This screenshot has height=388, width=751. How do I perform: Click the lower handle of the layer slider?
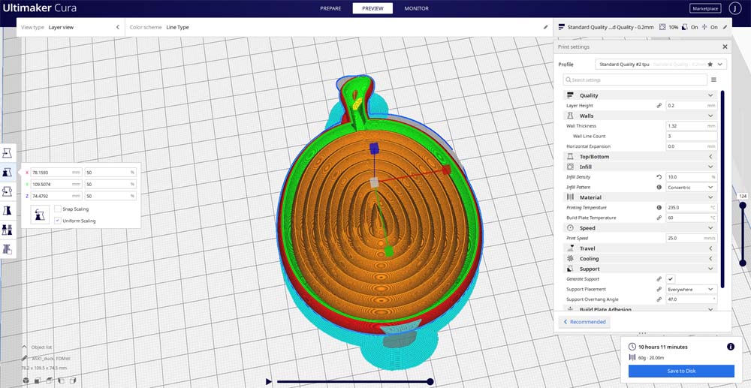click(743, 263)
